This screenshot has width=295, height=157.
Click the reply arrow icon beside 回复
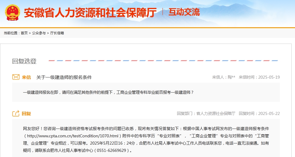coord(16,113)
